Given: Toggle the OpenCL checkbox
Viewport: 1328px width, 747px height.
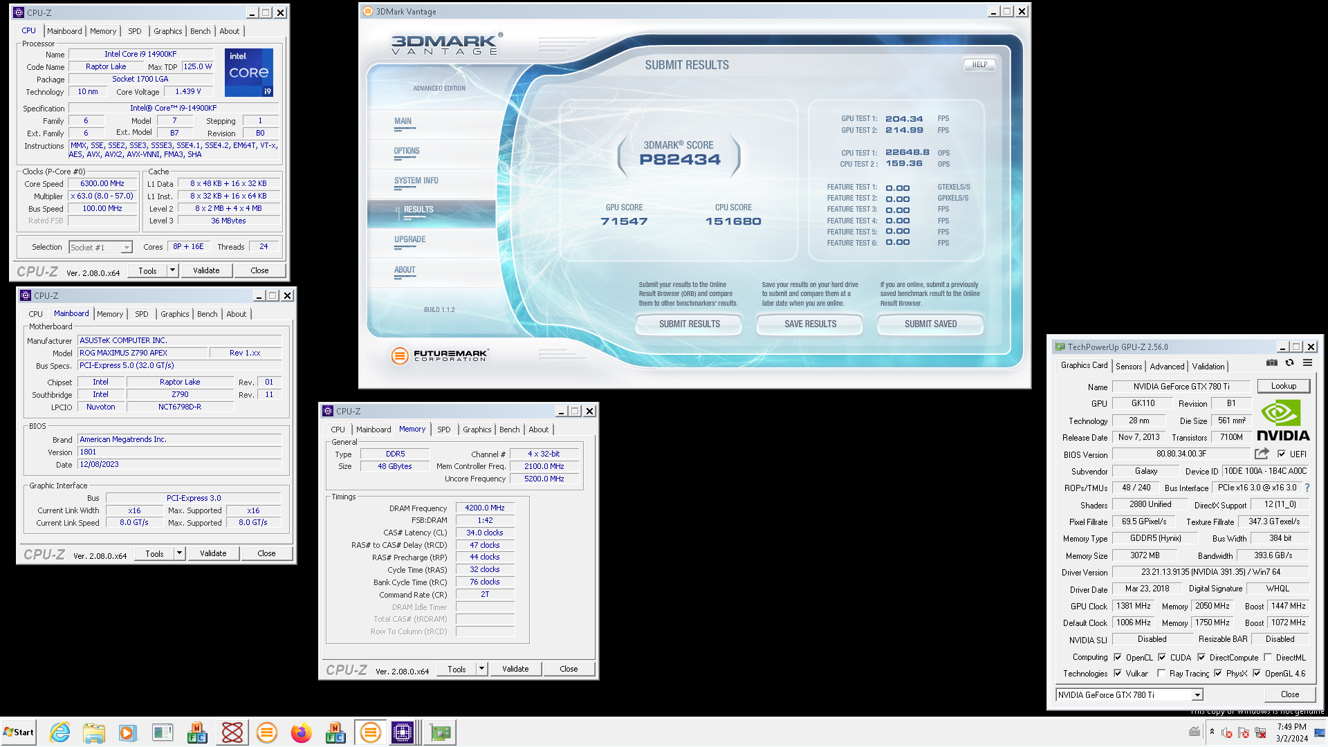Looking at the screenshot, I should pos(1118,657).
